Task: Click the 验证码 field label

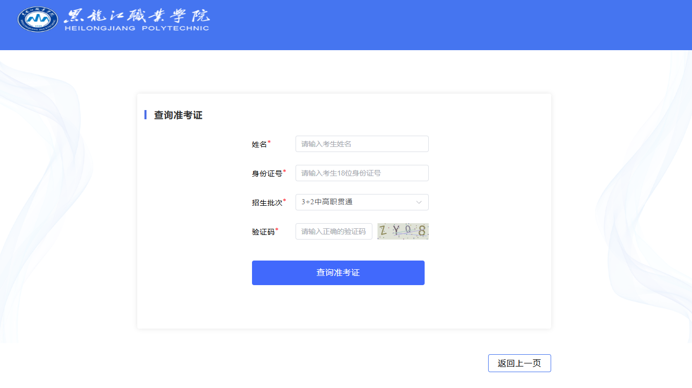Action: click(263, 232)
